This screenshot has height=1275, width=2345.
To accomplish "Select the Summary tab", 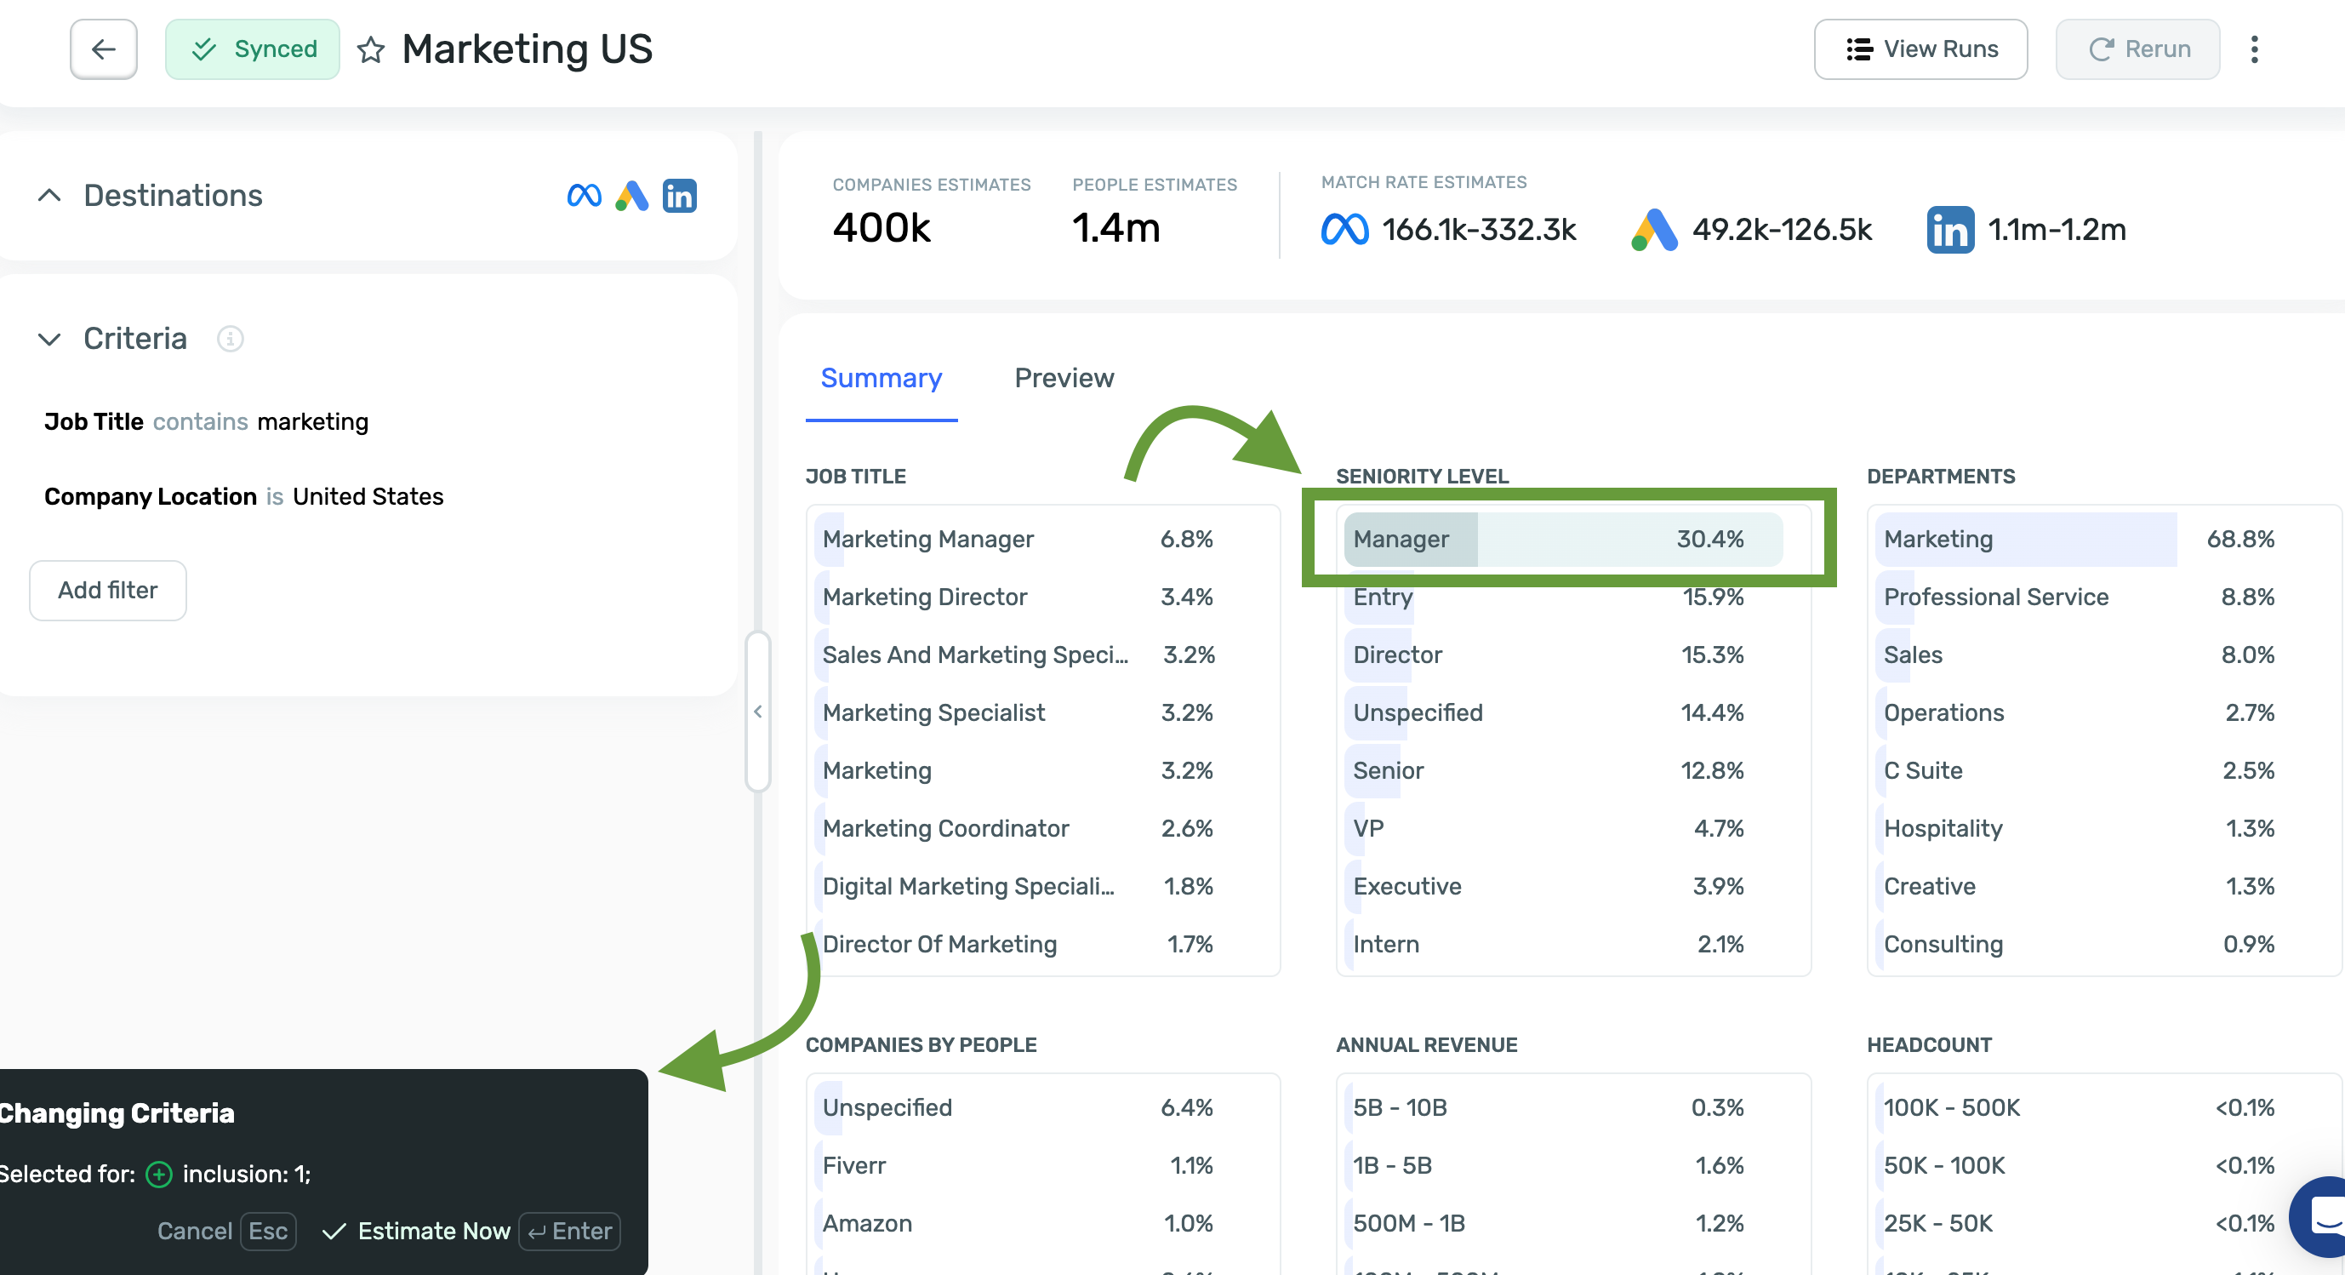I will tap(881, 378).
